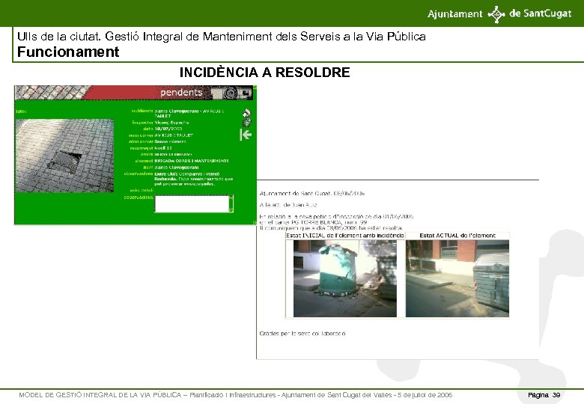Click the 'MODEL DE GESTIÓ INTEGRAL' footer text
Screen dimensions: 584x404
click(x=235, y=395)
